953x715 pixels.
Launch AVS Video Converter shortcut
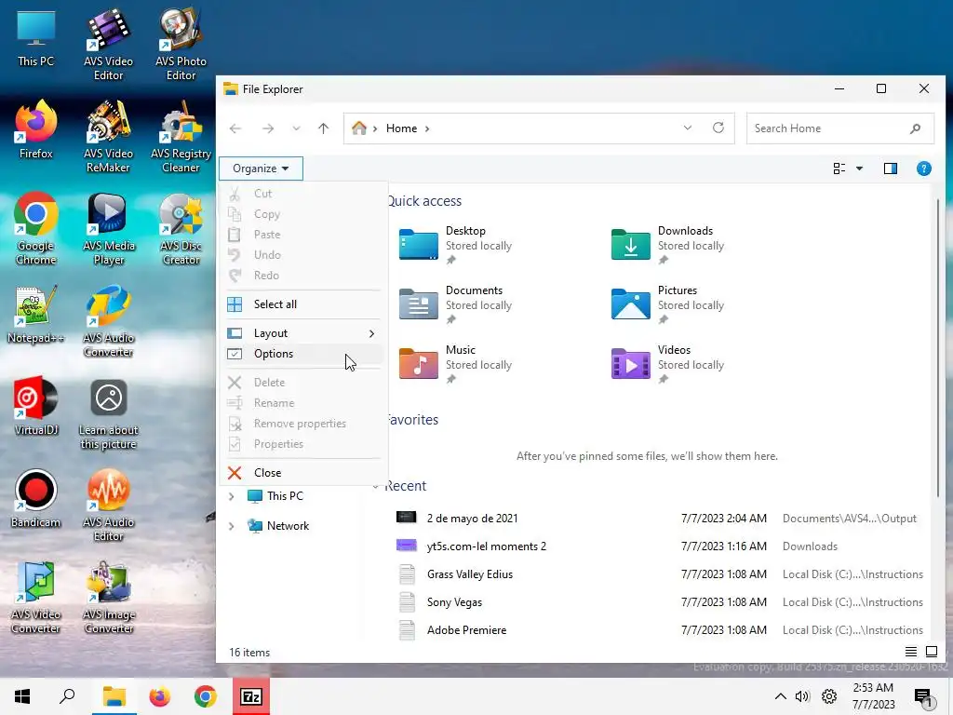36,599
